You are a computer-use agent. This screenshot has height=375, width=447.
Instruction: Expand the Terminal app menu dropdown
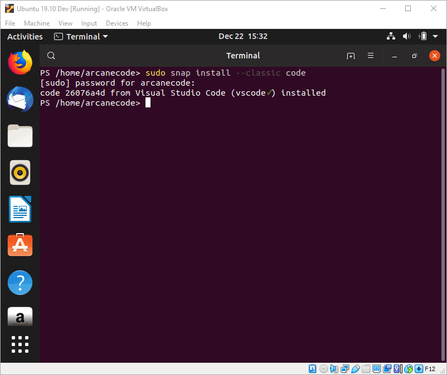[81, 36]
